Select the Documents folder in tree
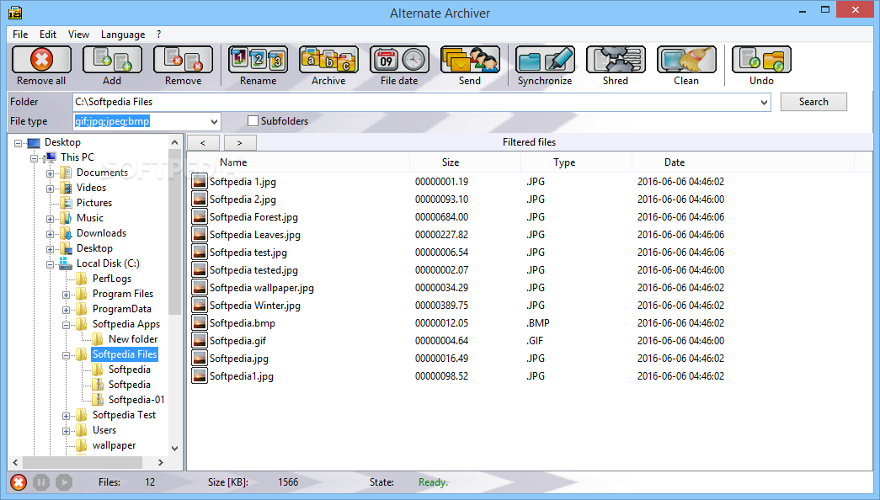This screenshot has width=880, height=500. coord(102,173)
